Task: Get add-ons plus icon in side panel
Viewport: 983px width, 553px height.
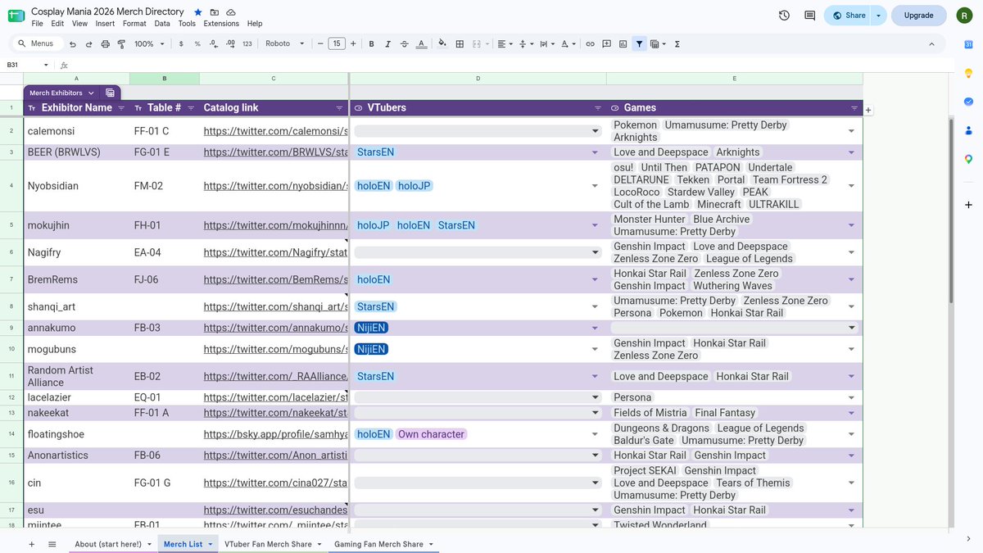Action: click(x=968, y=204)
